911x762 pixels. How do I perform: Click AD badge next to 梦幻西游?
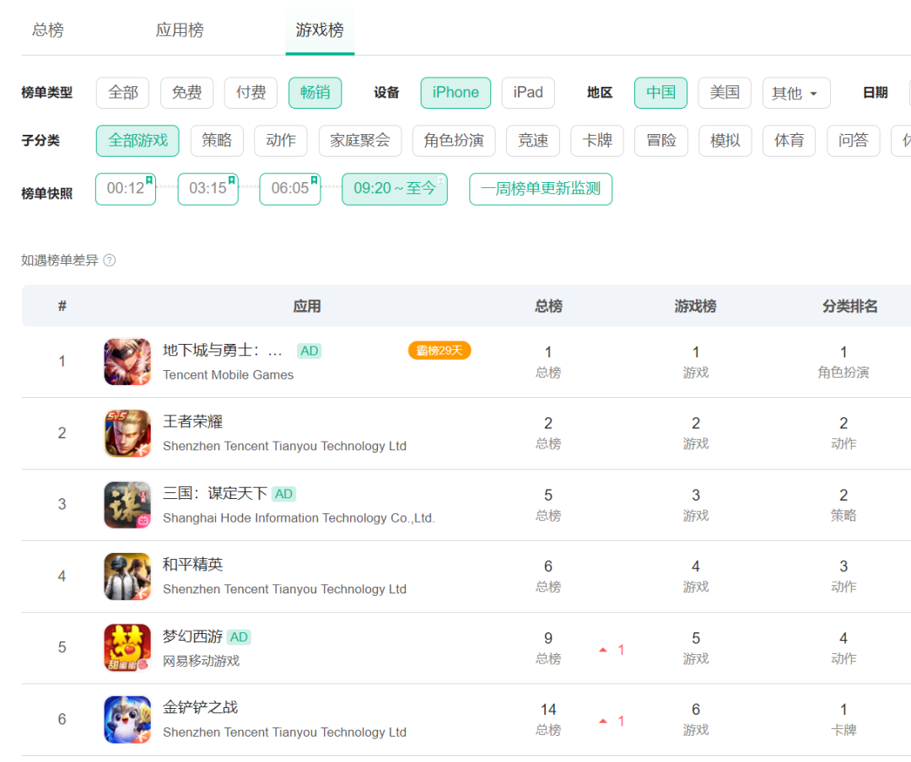pos(239,637)
